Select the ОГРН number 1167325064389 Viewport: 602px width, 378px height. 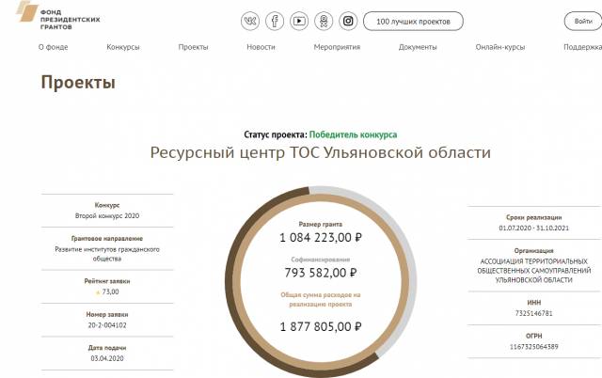533,347
